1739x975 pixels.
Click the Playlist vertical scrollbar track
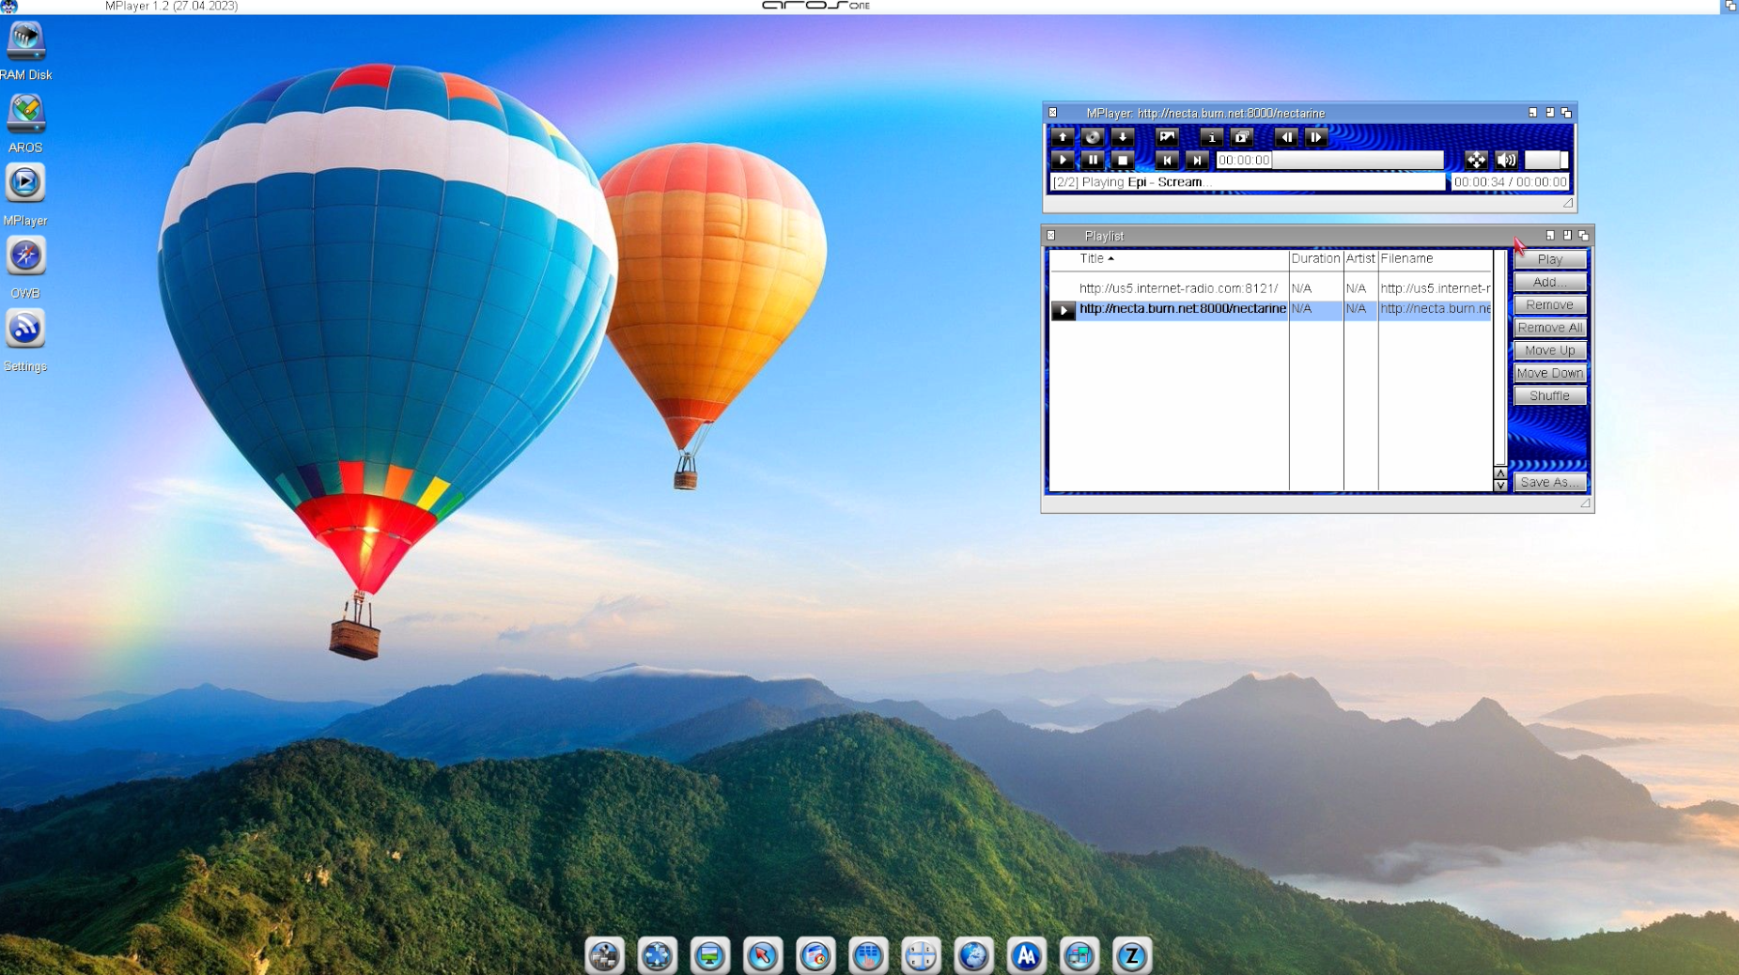coord(1500,357)
